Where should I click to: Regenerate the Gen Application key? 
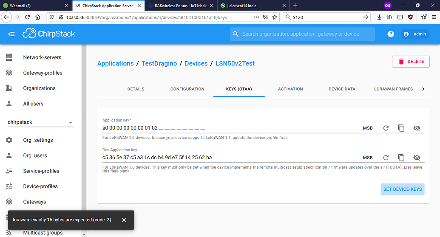386,158
